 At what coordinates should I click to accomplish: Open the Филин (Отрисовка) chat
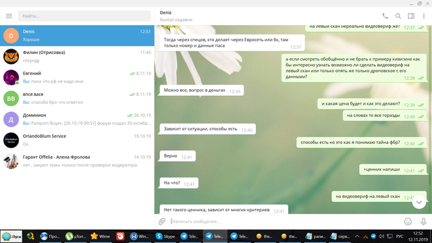click(x=77, y=57)
